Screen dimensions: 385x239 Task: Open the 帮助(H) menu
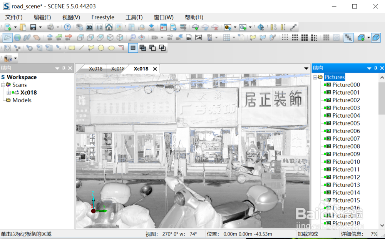[x=194, y=17]
